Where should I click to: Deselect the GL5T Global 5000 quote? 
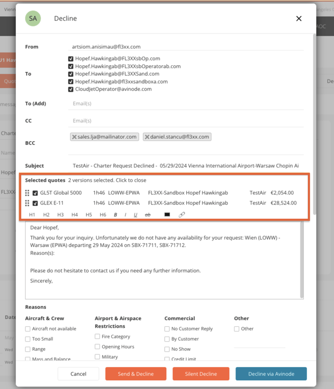35,193
